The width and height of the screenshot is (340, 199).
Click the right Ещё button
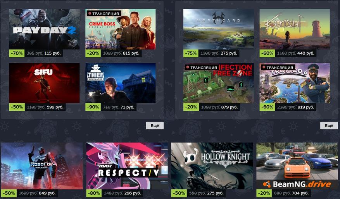[x=329, y=125]
